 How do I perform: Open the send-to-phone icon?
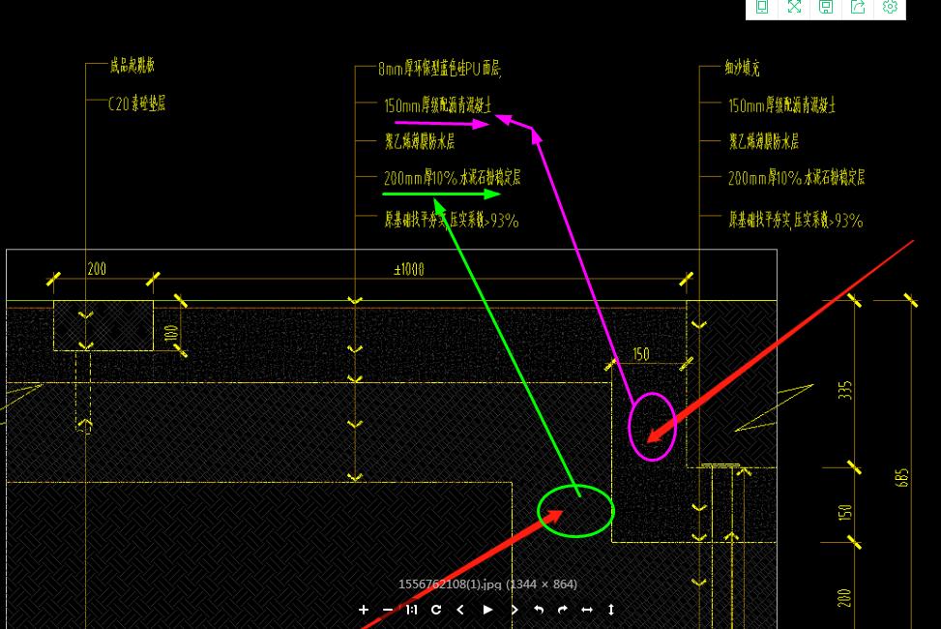pyautogui.click(x=761, y=7)
